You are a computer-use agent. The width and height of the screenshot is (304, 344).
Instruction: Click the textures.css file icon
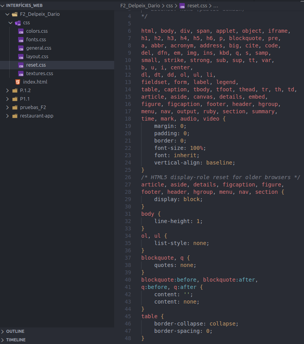[x=21, y=74]
